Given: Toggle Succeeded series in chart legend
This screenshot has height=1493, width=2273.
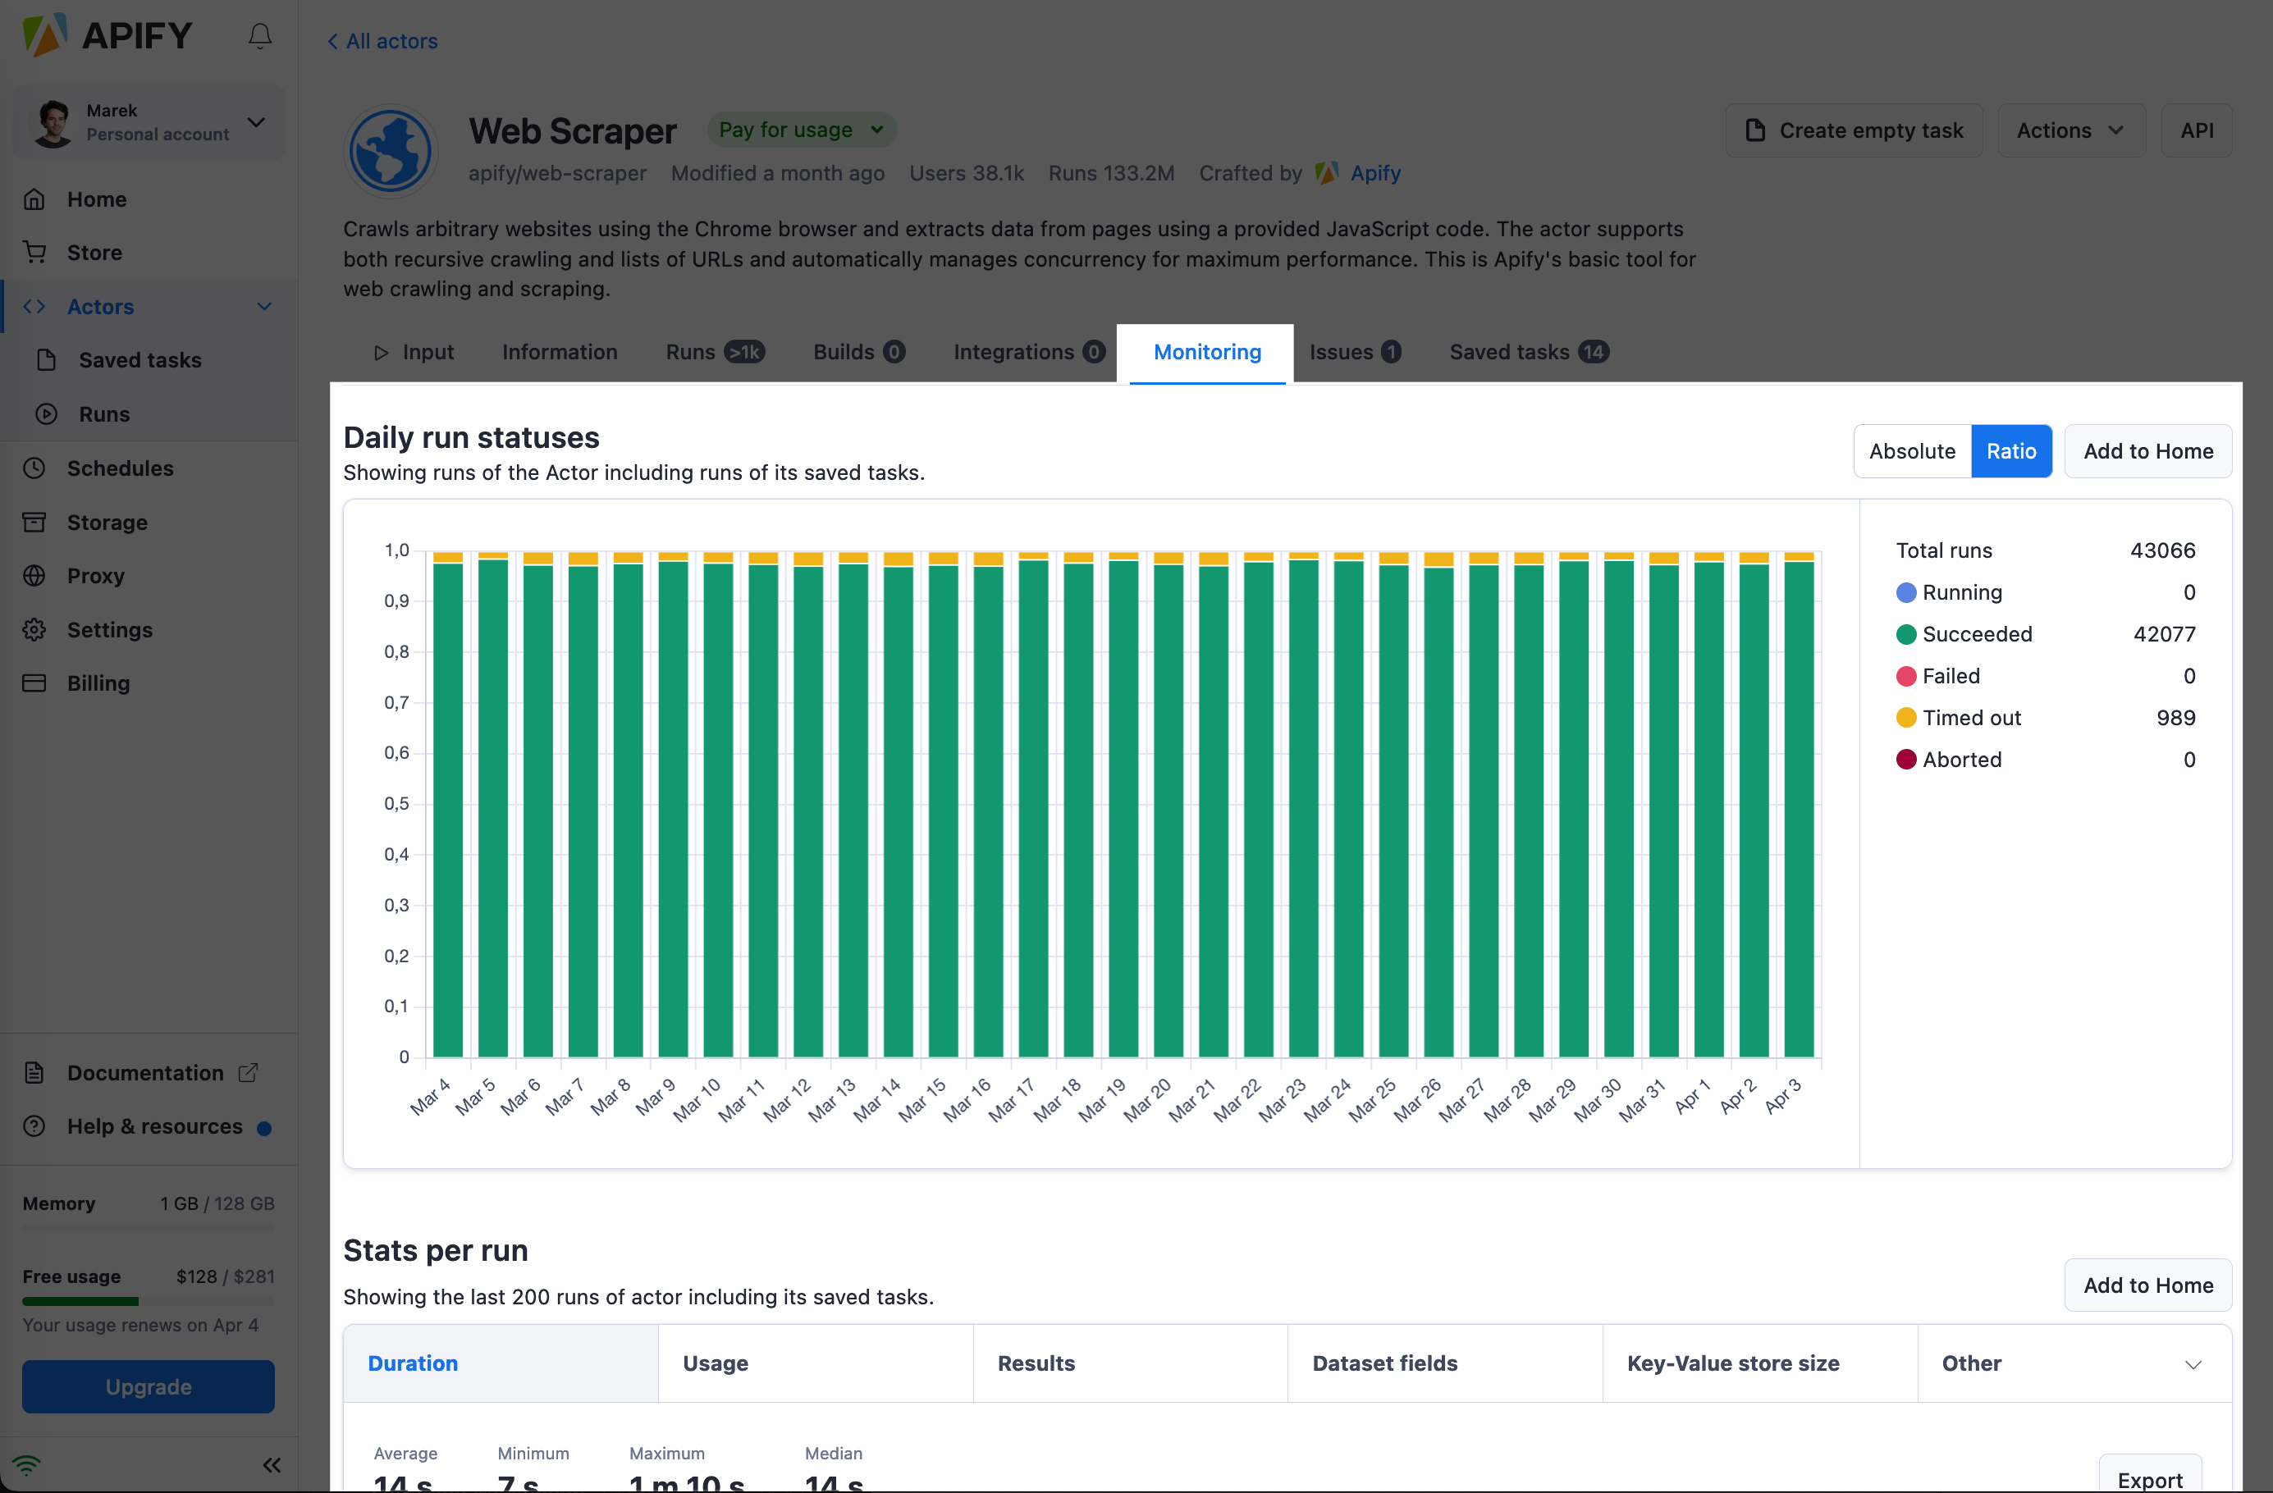Looking at the screenshot, I should click(1976, 634).
